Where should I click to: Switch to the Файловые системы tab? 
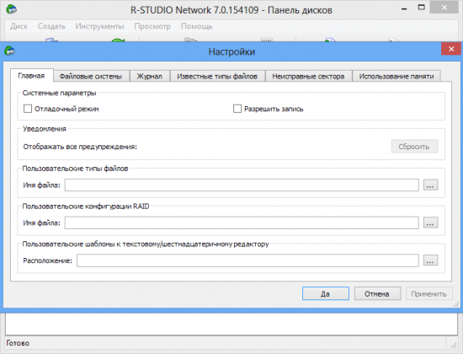91,77
